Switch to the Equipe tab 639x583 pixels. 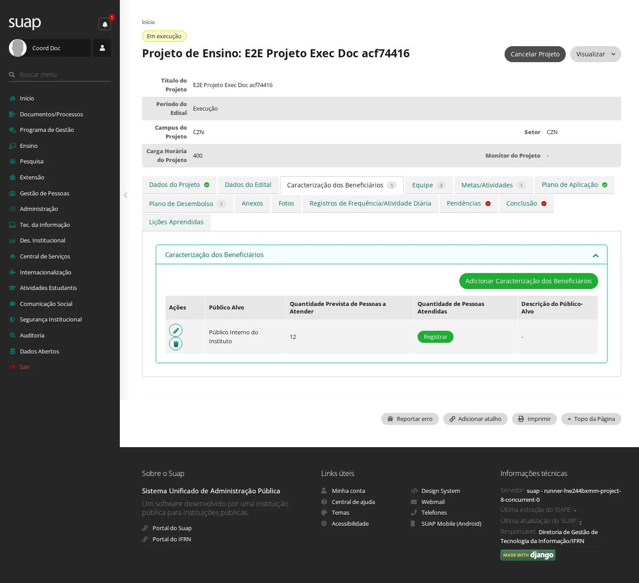(429, 185)
